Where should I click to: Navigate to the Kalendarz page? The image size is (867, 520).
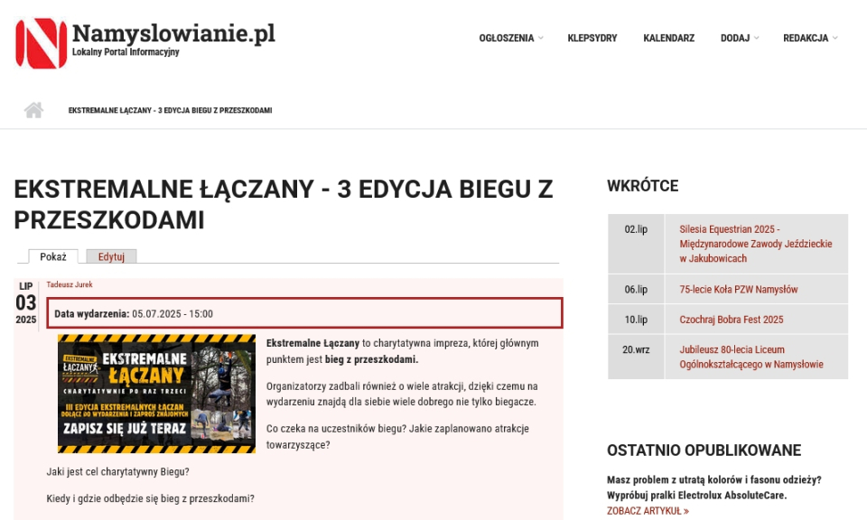coord(668,38)
